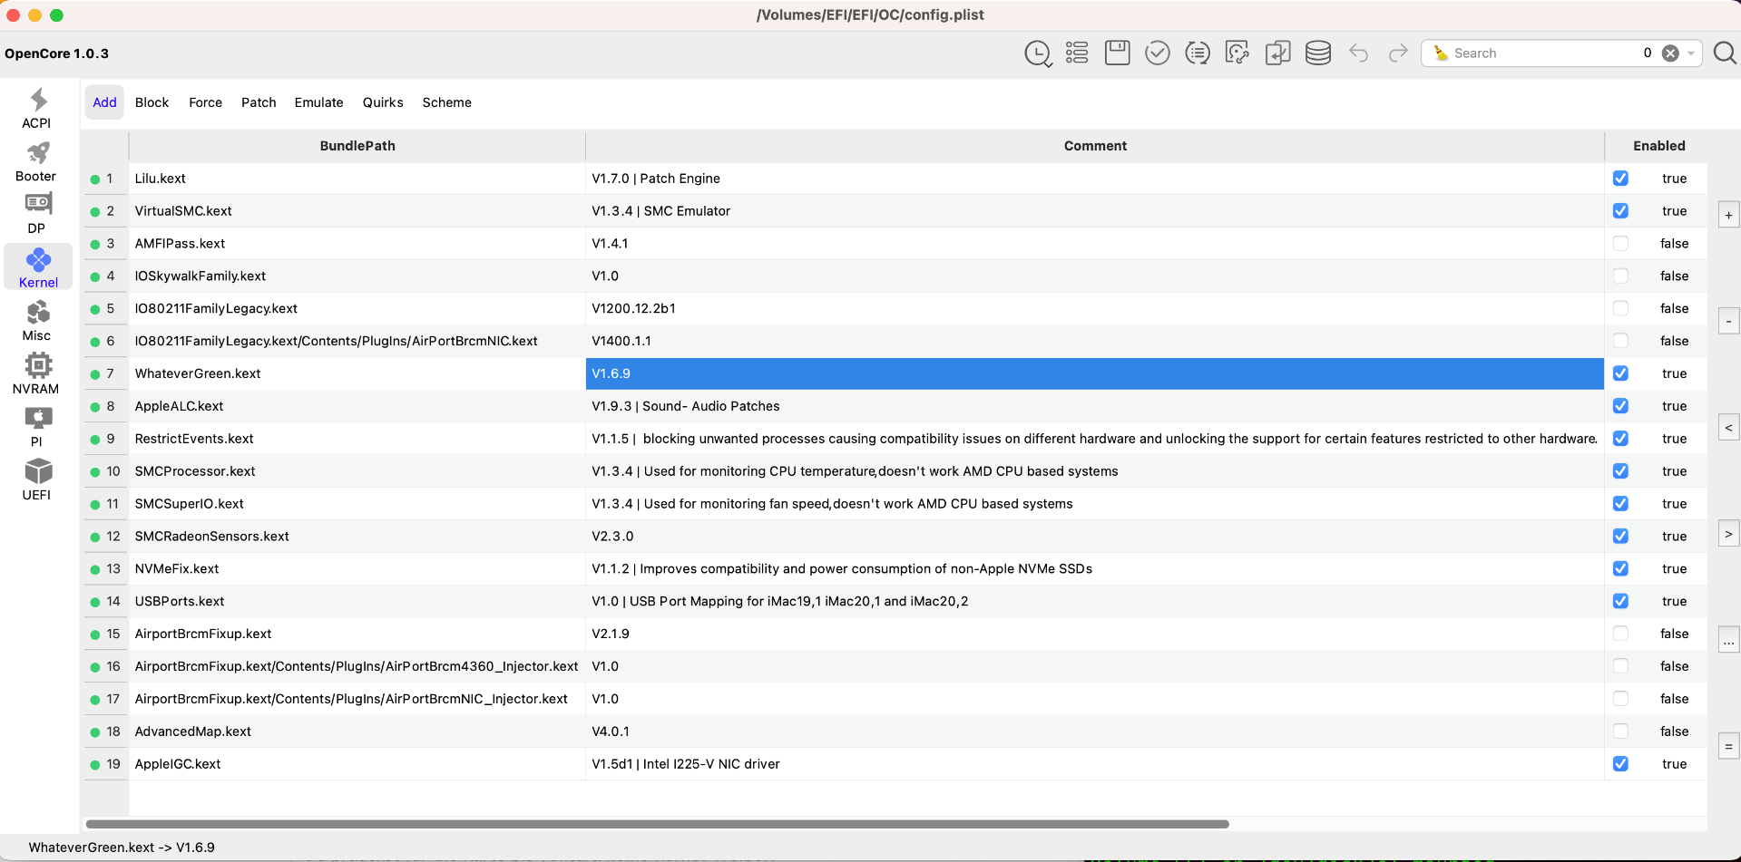Open the ACPI section
1741x862 pixels.
click(x=37, y=109)
